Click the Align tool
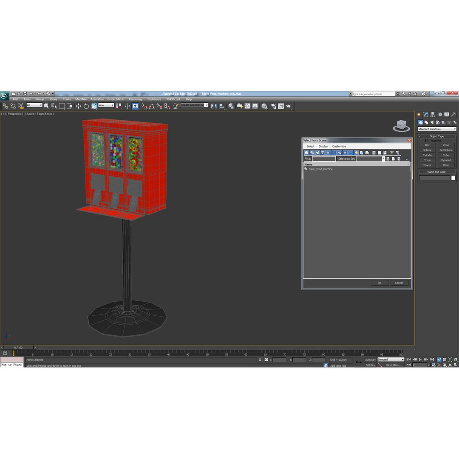 click(x=221, y=106)
